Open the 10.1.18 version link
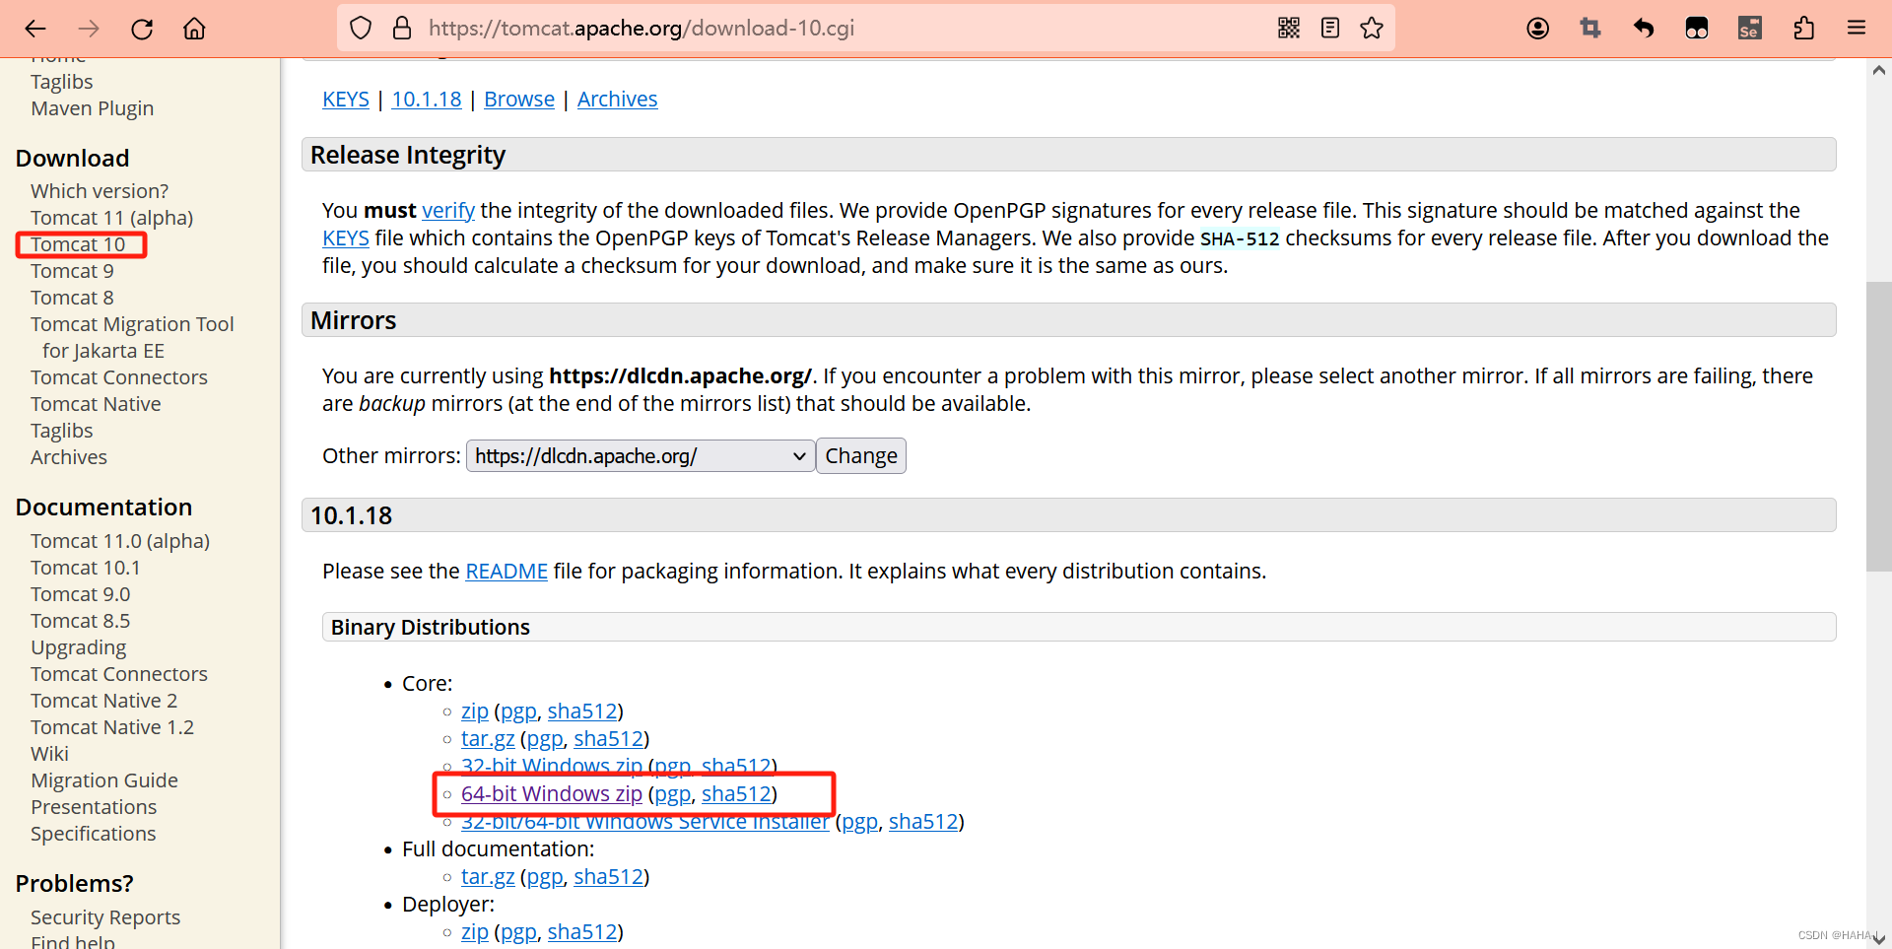Viewport: 1892px width, 949px height. tap(427, 100)
